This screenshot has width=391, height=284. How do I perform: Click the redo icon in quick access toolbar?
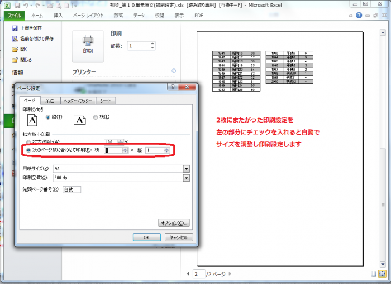[38, 5]
